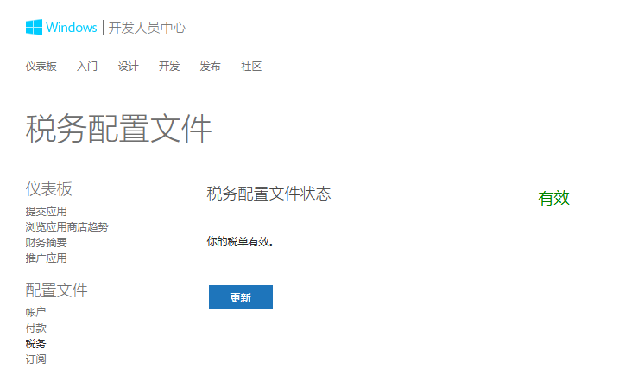Open 推广应用 sidebar link
The height and width of the screenshot is (382, 638).
coord(47,258)
